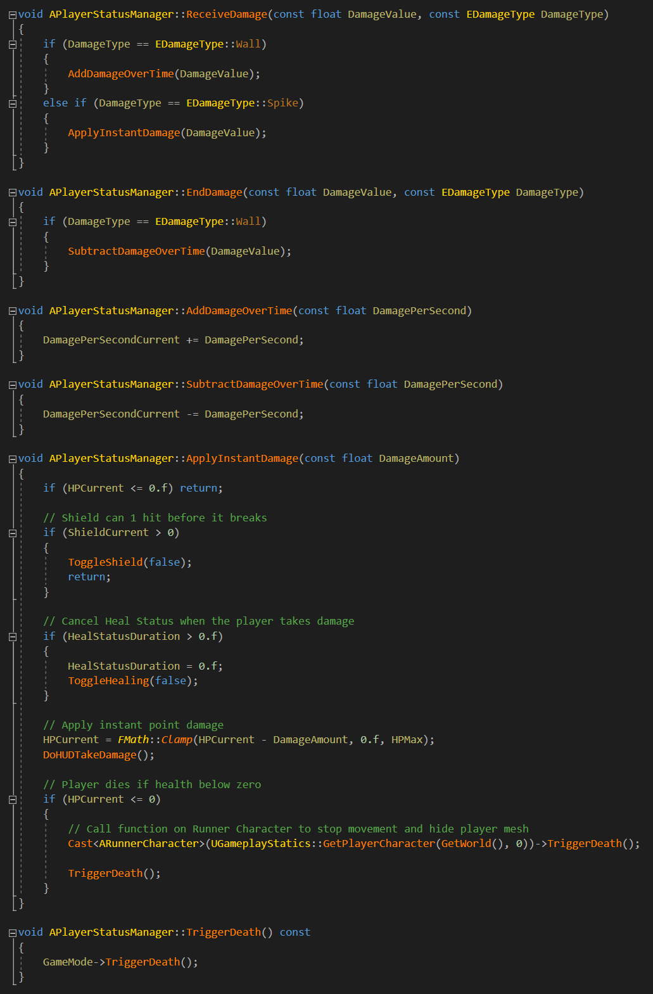
Task: Click the 'if (HPCurrent <= 0.f) return;' line
Action: point(133,488)
